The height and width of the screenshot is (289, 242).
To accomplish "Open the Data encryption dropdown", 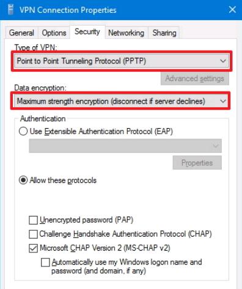I will coord(120,101).
